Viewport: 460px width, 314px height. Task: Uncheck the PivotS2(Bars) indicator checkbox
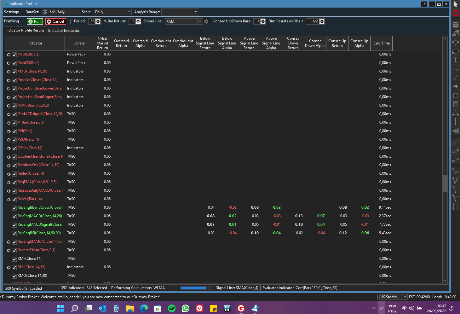tap(14, 55)
